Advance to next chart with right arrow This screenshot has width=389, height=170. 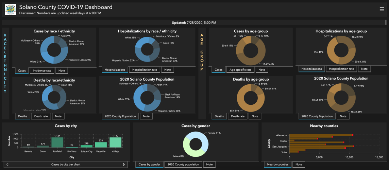click(x=124, y=165)
